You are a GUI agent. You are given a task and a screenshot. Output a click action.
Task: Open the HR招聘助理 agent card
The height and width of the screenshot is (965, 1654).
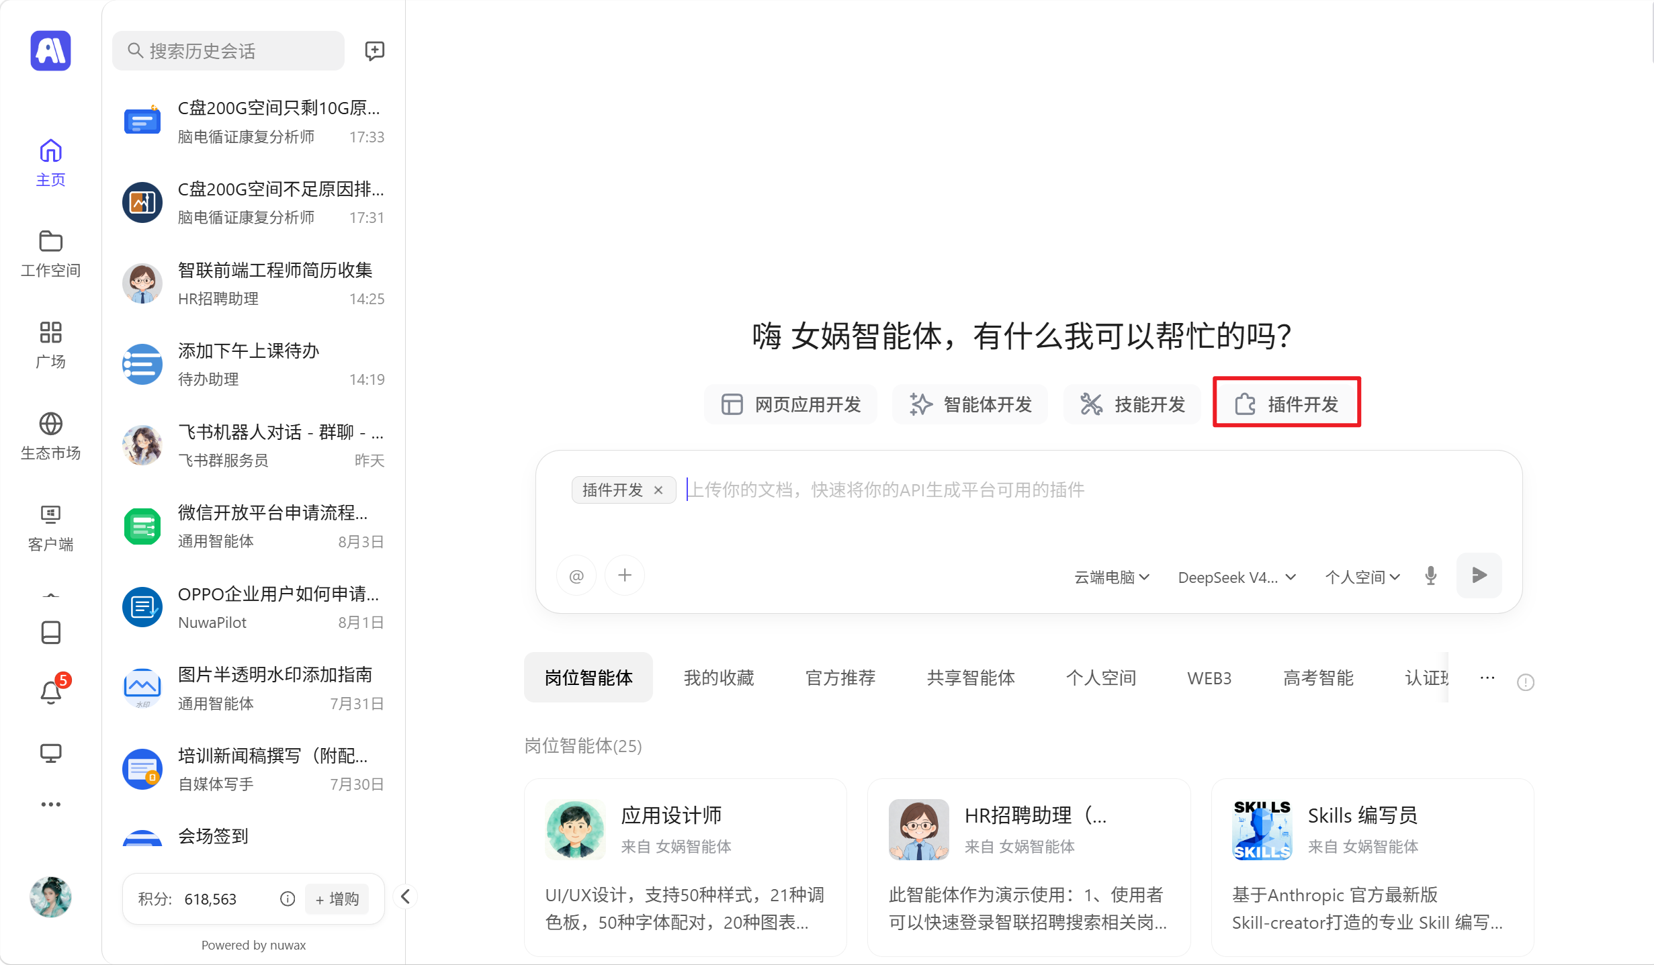[1029, 867]
